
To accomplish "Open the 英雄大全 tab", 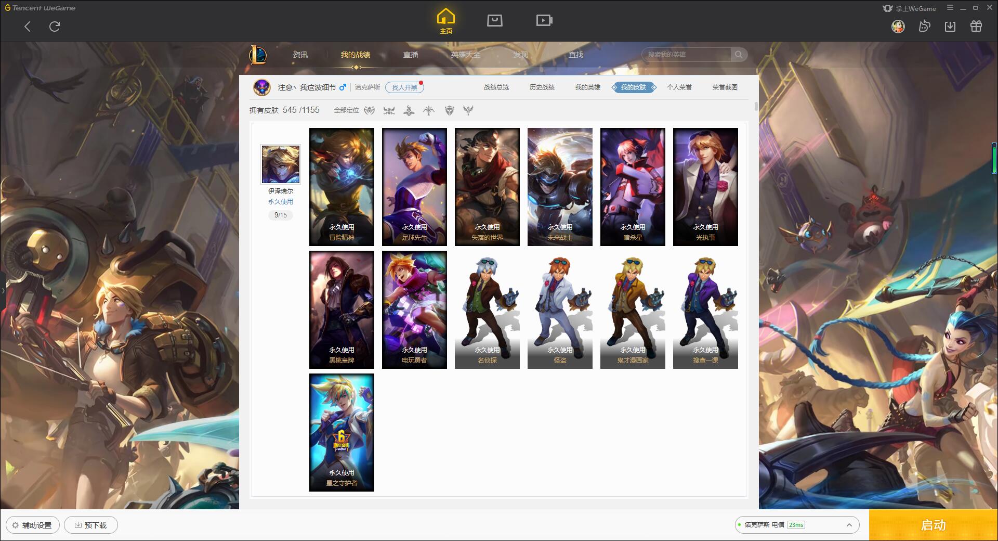I will (x=466, y=54).
